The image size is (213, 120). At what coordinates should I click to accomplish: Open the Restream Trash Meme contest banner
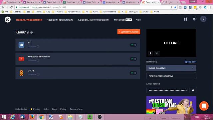[171, 105]
